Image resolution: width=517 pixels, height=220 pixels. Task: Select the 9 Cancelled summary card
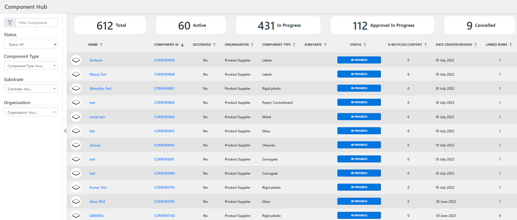480,25
